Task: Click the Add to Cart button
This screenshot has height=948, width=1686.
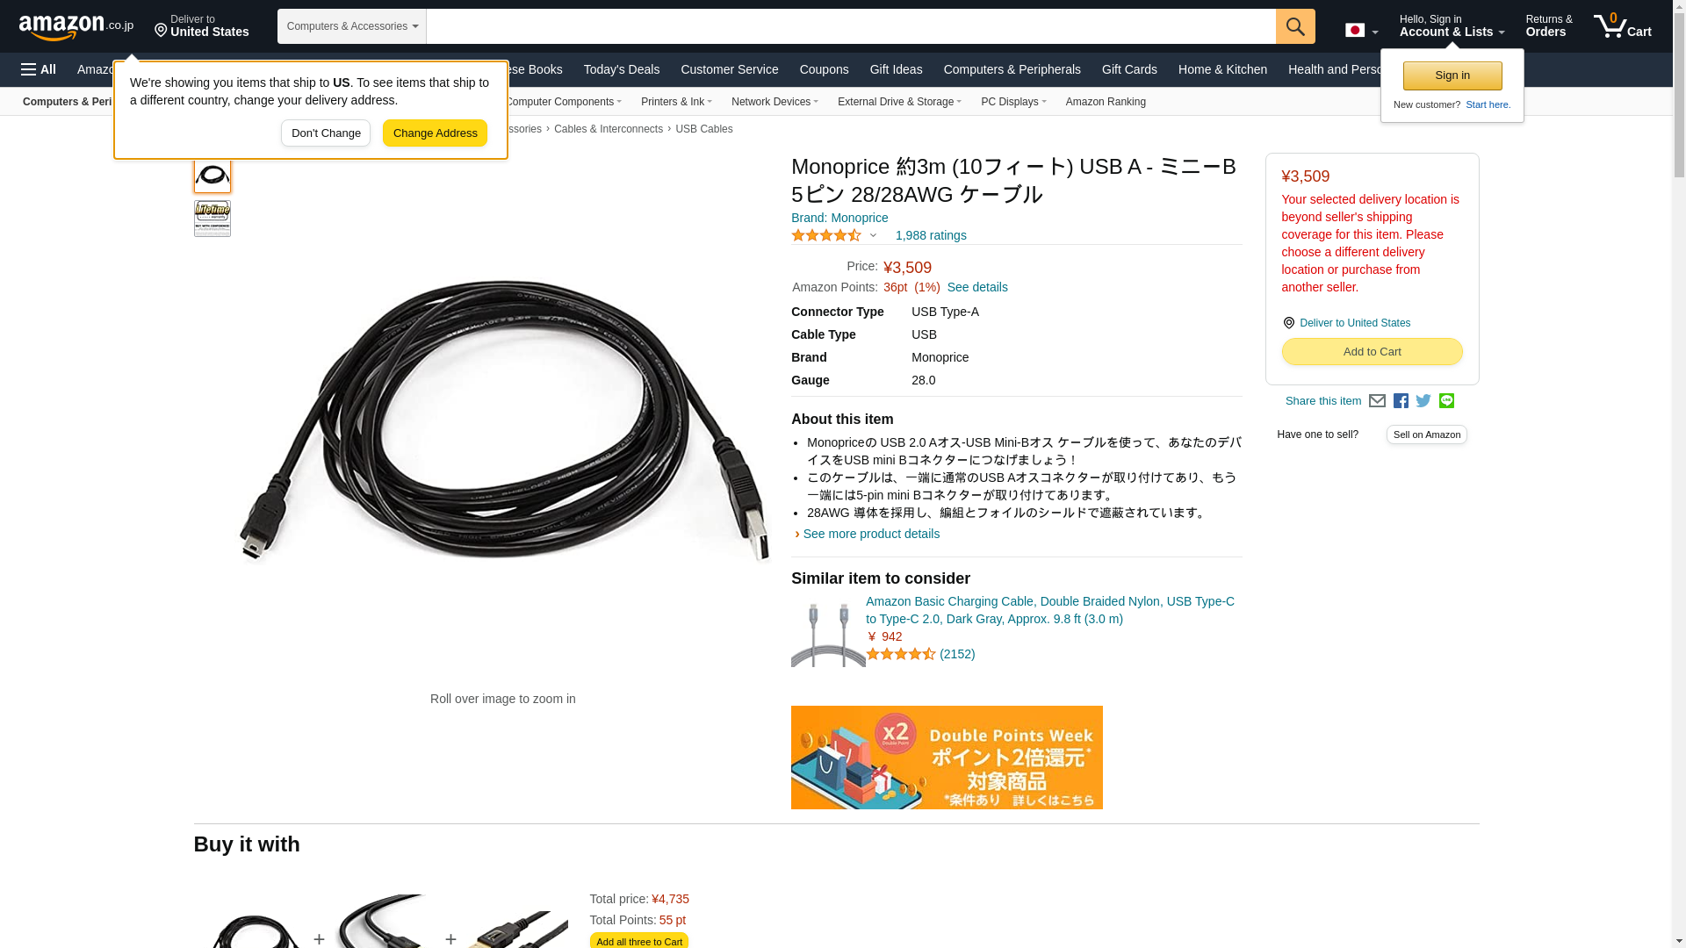Action: 1373,352
